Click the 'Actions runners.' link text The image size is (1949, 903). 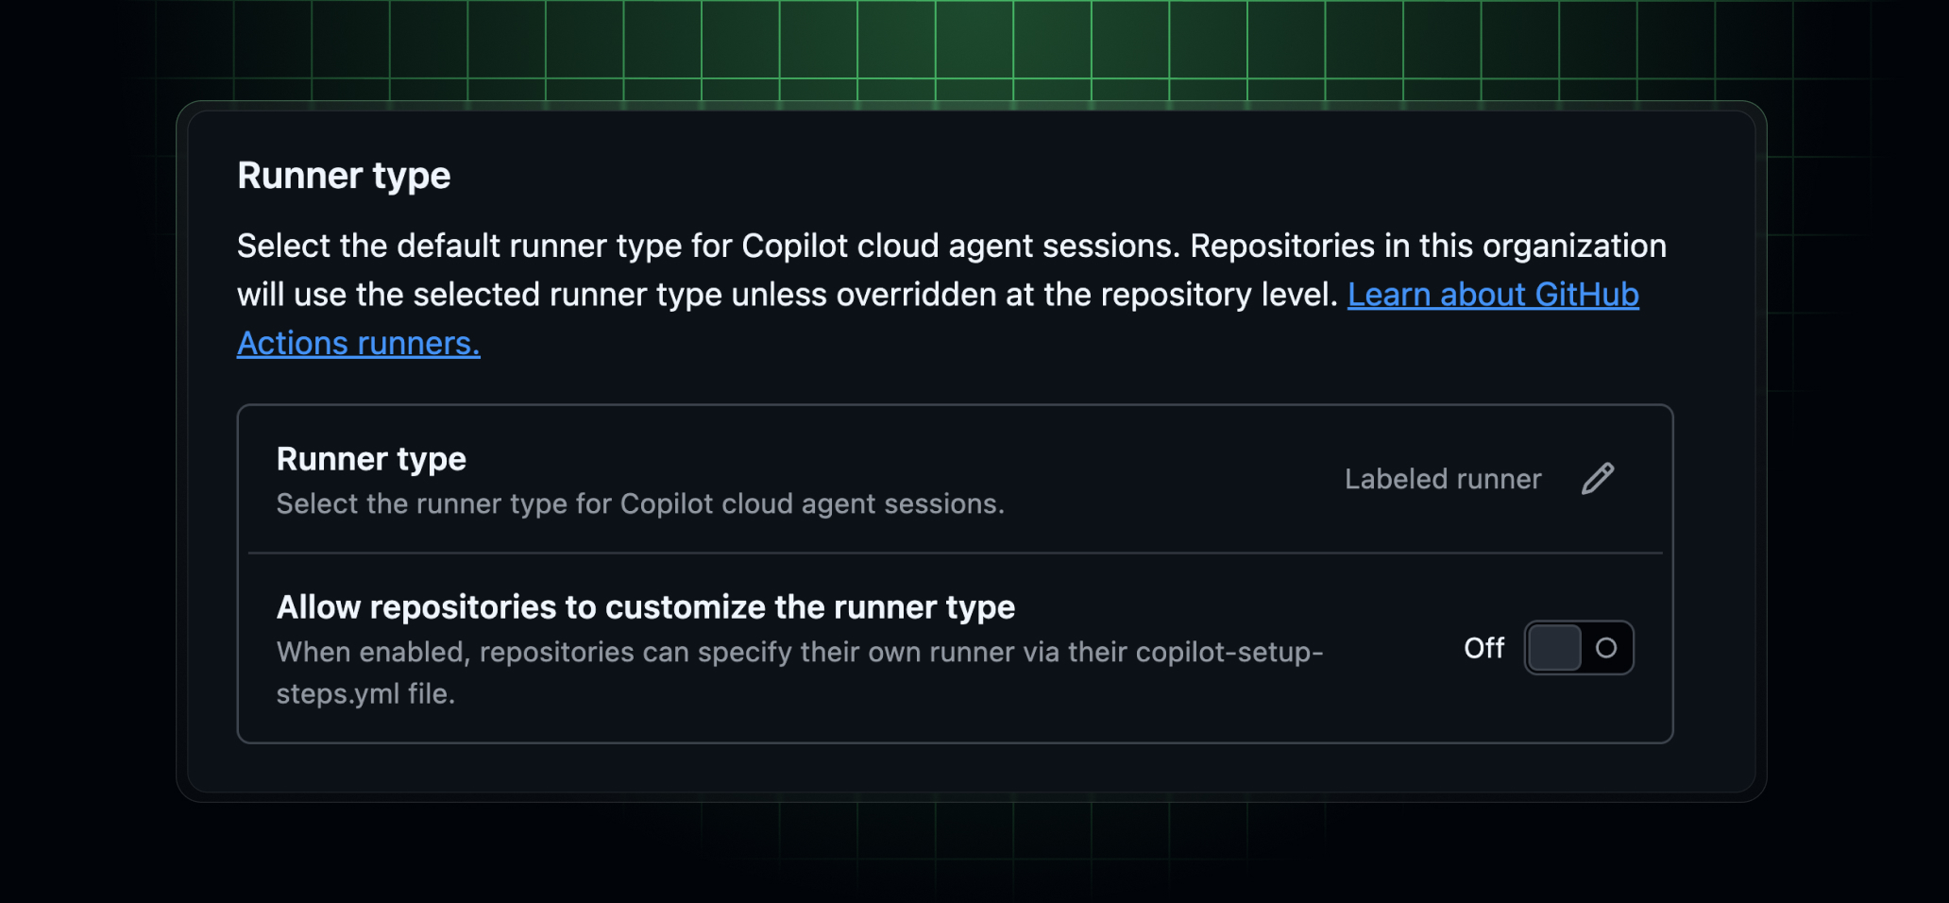click(358, 344)
